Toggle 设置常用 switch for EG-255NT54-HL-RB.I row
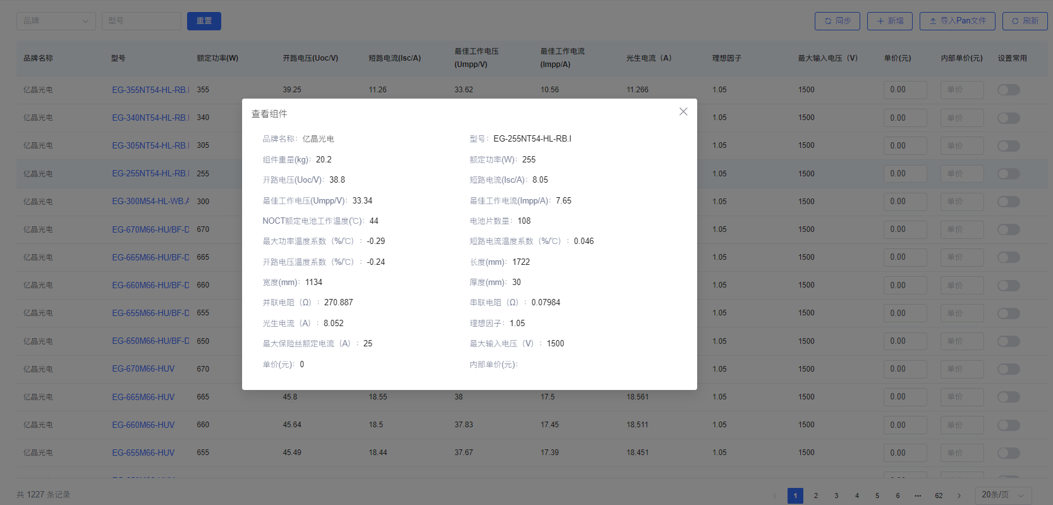The image size is (1053, 505). tap(1009, 174)
